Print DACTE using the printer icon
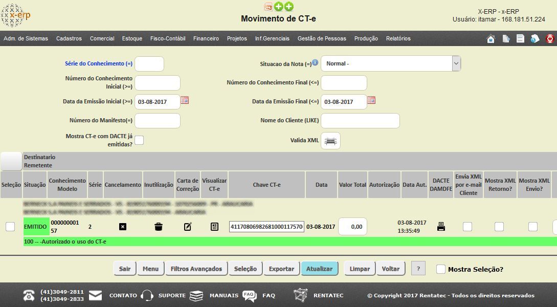This screenshot has width=557, height=307. [x=441, y=226]
